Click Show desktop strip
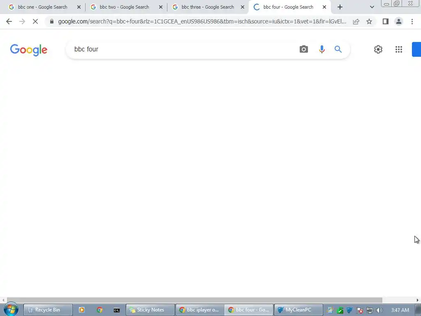 coord(418,310)
